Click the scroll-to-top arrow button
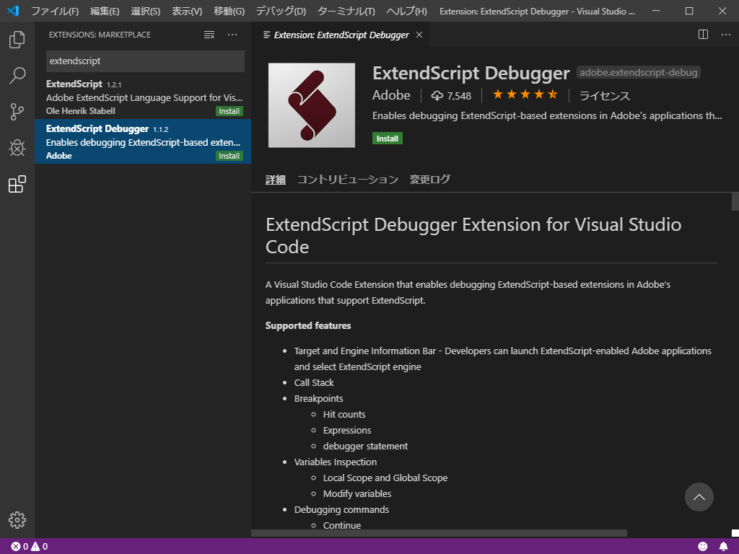The height and width of the screenshot is (554, 739). pyautogui.click(x=699, y=497)
